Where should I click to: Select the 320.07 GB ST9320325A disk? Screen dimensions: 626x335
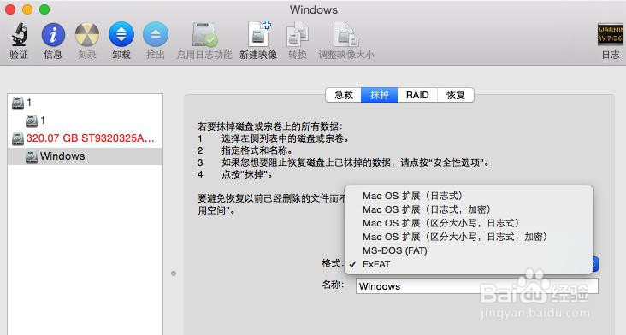[x=85, y=138]
